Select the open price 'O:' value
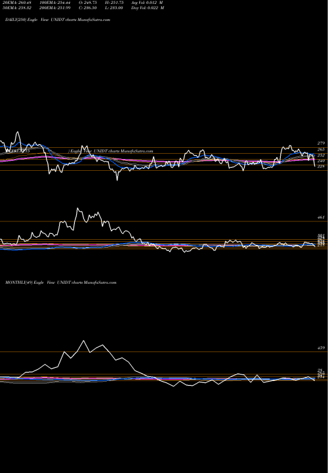Screen dimensions: 328x473 (88, 3)
